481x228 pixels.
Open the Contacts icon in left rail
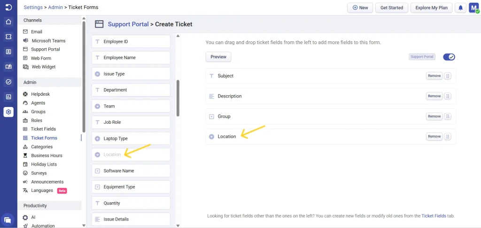[8, 52]
